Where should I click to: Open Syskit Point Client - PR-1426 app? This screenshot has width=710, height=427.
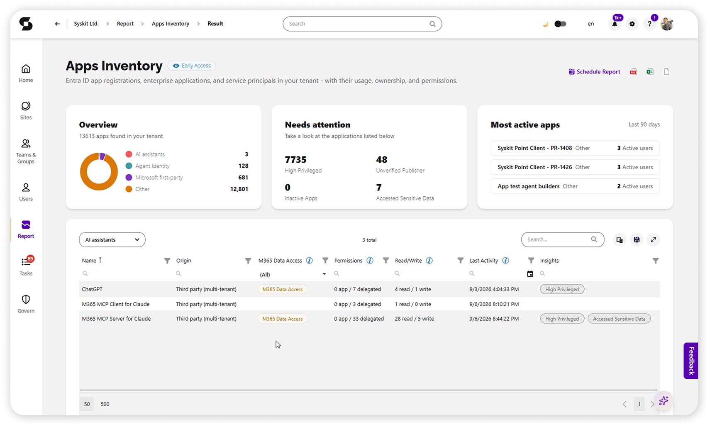575,167
